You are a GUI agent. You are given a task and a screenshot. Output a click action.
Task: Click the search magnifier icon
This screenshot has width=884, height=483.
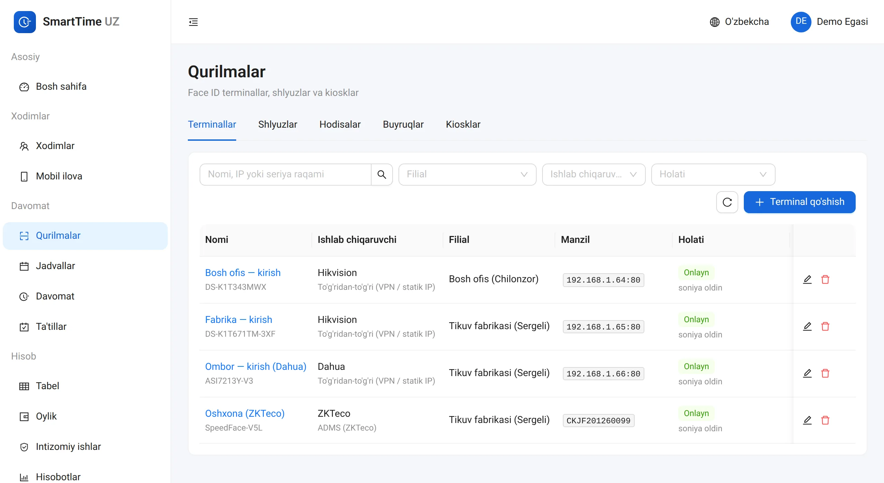click(x=382, y=174)
